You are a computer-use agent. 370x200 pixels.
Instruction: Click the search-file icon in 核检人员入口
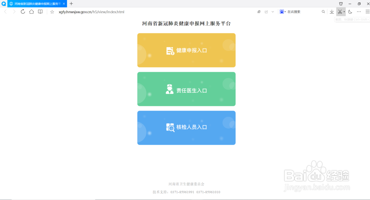point(170,128)
